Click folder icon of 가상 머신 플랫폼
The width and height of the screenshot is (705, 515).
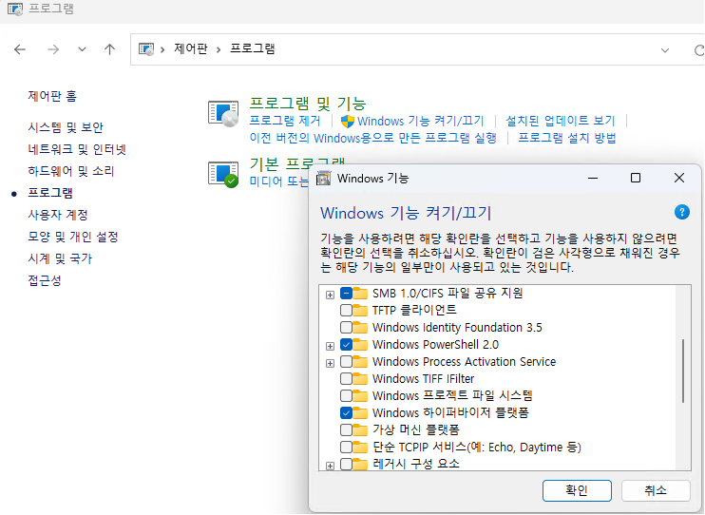coord(360,430)
